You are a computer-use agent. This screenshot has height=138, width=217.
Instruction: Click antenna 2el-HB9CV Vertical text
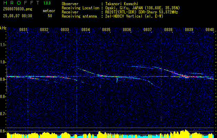click(x=134, y=16)
